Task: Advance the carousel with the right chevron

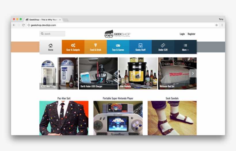Action: tap(193, 73)
